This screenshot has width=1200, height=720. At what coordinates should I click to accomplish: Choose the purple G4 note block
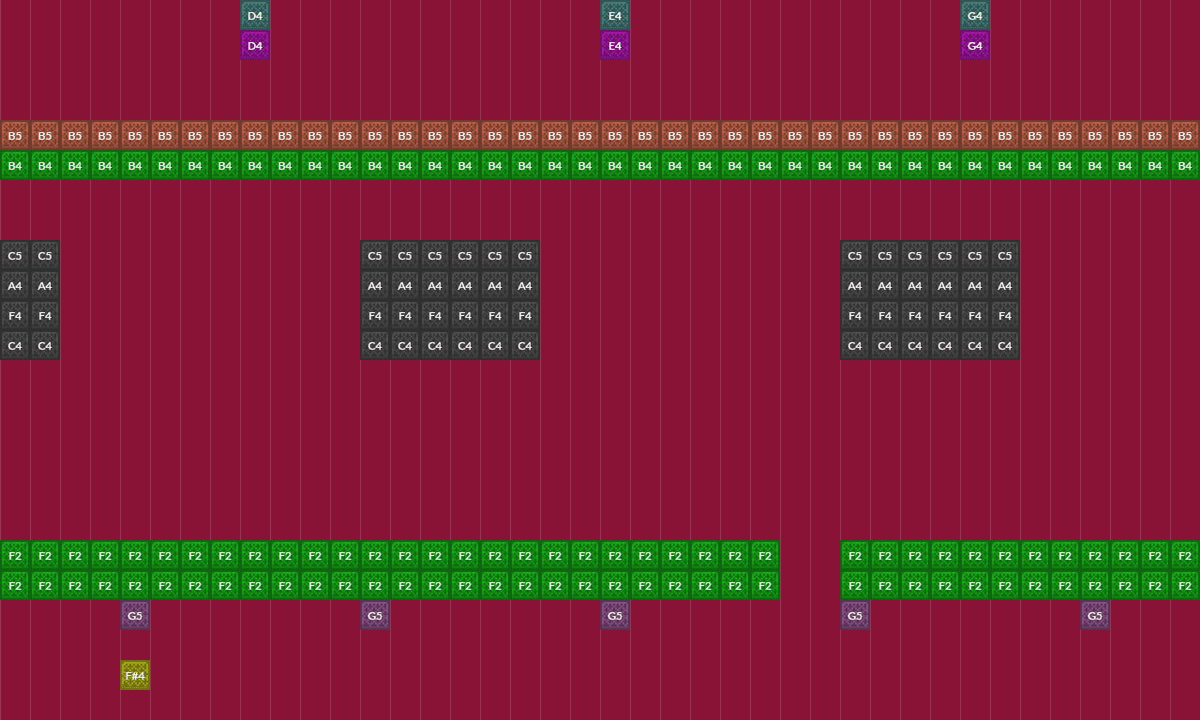[975, 45]
